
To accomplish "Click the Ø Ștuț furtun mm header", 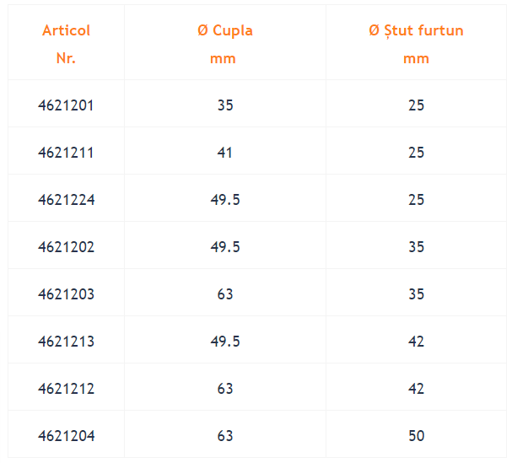I will click(416, 45).
